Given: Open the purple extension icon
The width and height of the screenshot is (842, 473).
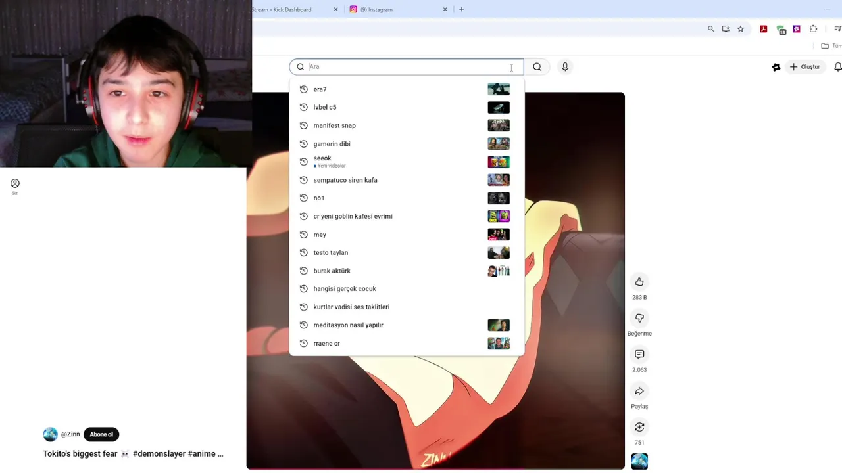Looking at the screenshot, I should pos(797,29).
